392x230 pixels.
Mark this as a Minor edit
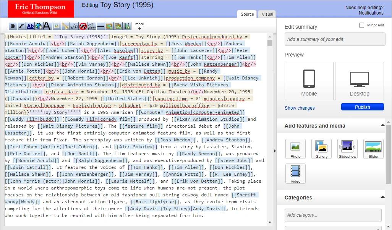(x=361, y=25)
